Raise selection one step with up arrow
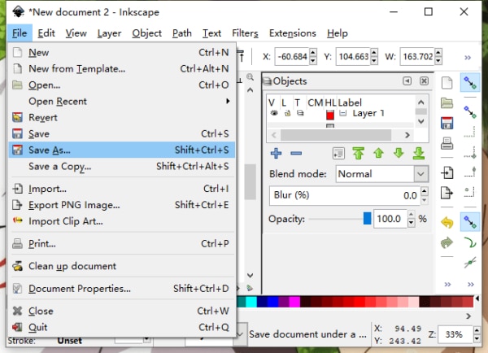The height and width of the screenshot is (353, 488). 378,153
